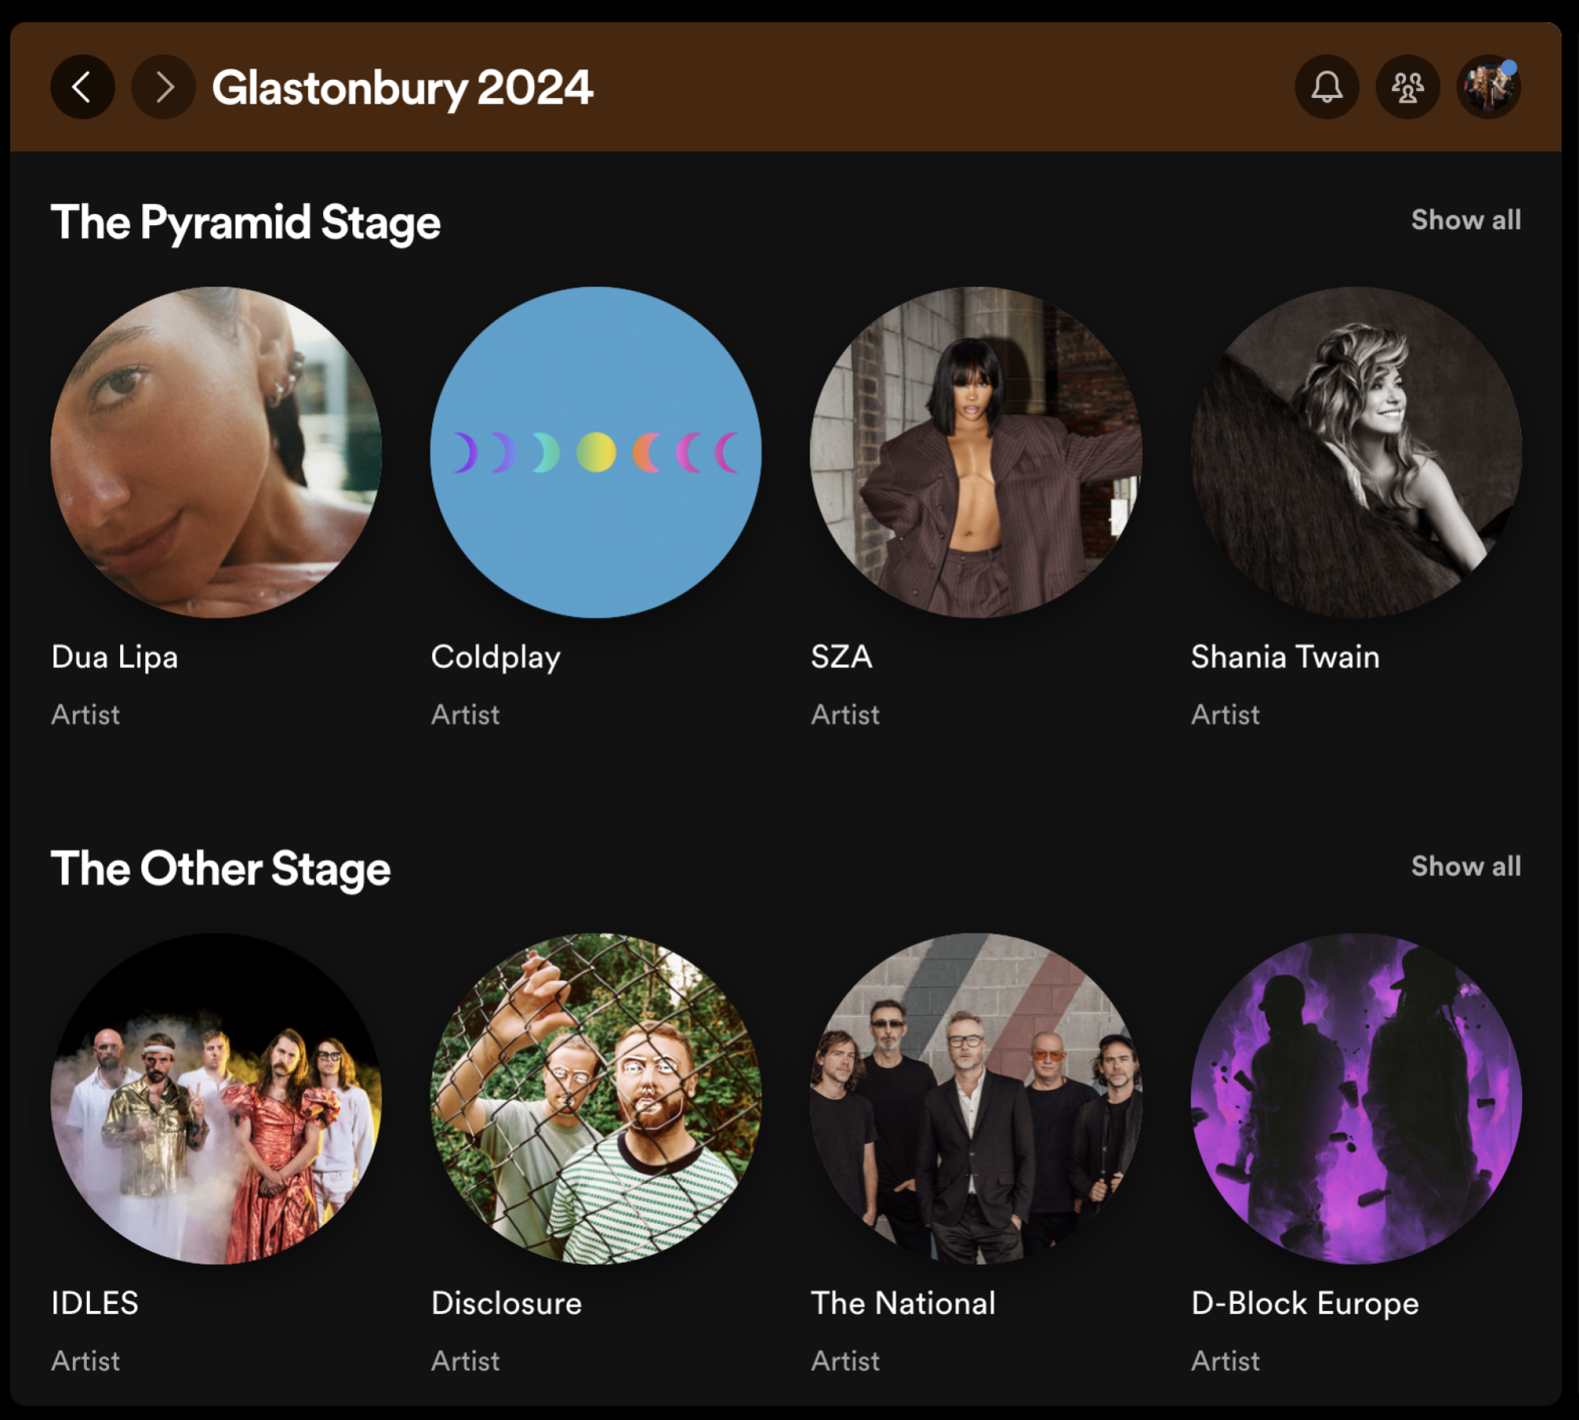
Task: Click the "Shania Twain" artist name
Action: tap(1285, 657)
